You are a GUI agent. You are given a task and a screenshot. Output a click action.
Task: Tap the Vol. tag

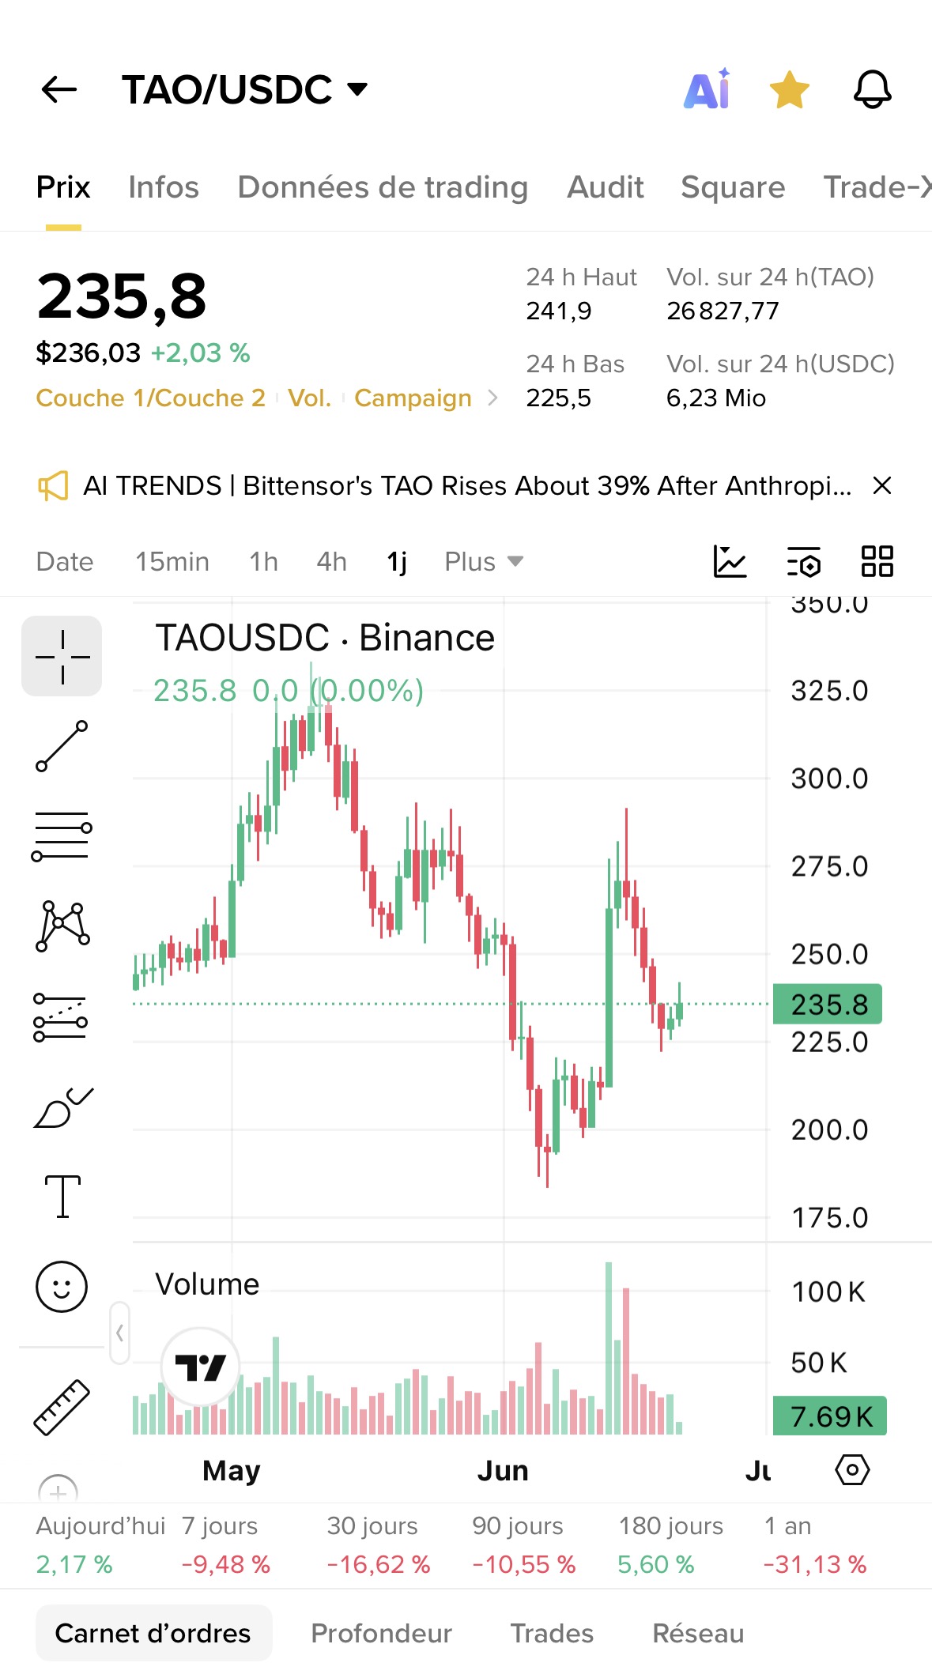coord(310,398)
